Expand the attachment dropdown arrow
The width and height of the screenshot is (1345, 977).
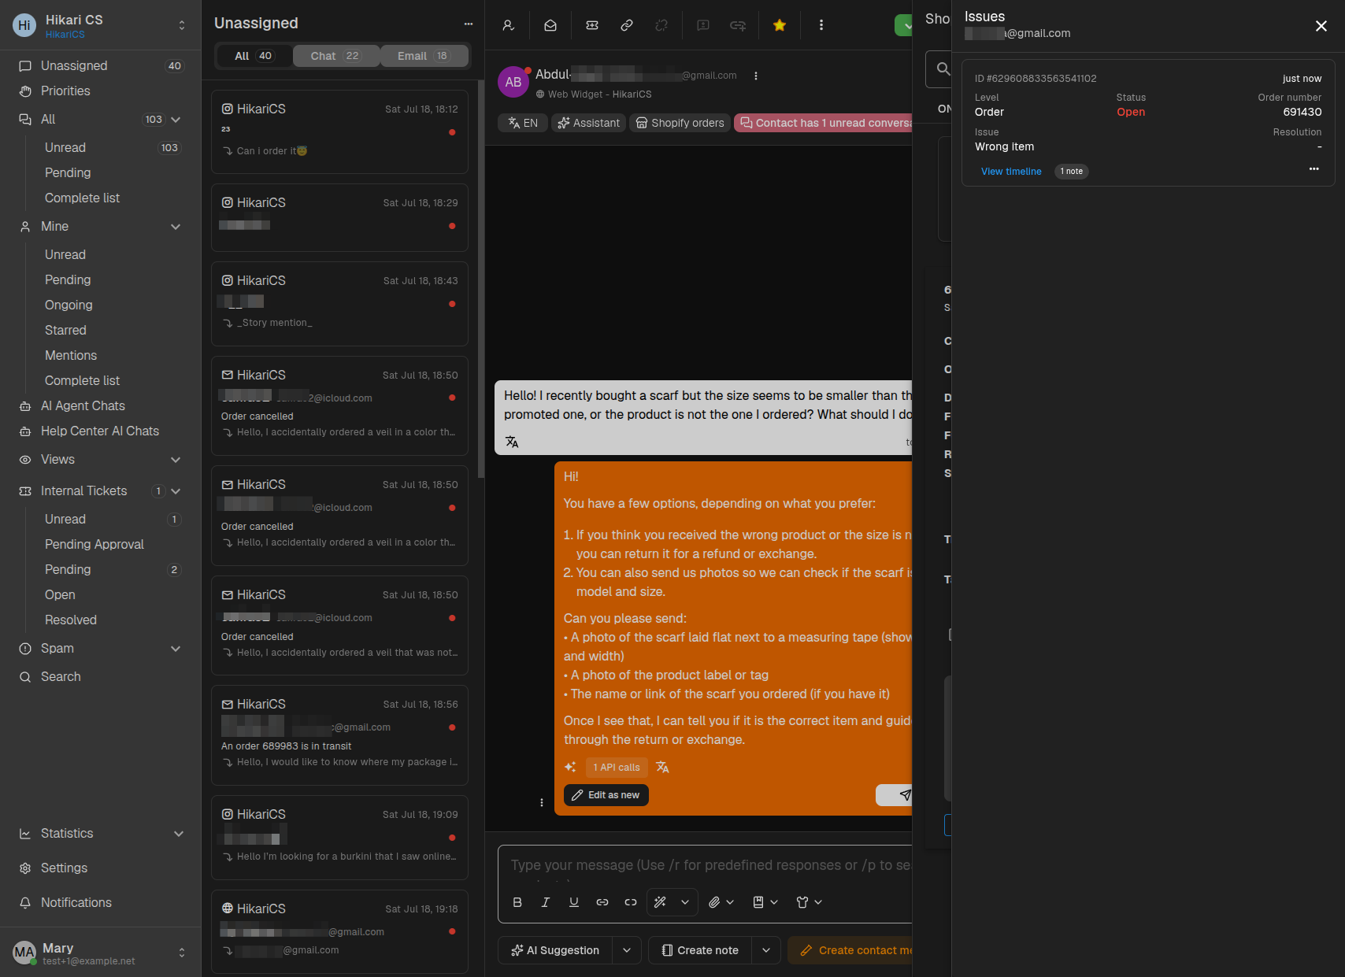point(730,902)
